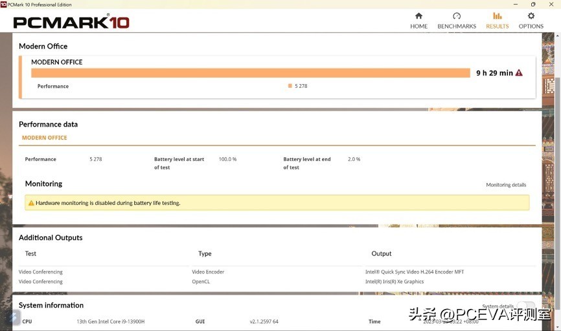Click the GUI version v2.1.2597 64
Image resolution: width=561 pixels, height=331 pixels.
coord(264,321)
